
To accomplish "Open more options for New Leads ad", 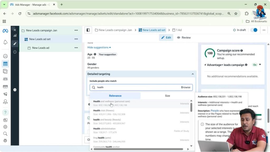I will [x=76, y=48].
